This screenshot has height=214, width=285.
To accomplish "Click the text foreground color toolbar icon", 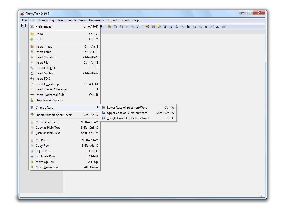I will click(x=153, y=27).
